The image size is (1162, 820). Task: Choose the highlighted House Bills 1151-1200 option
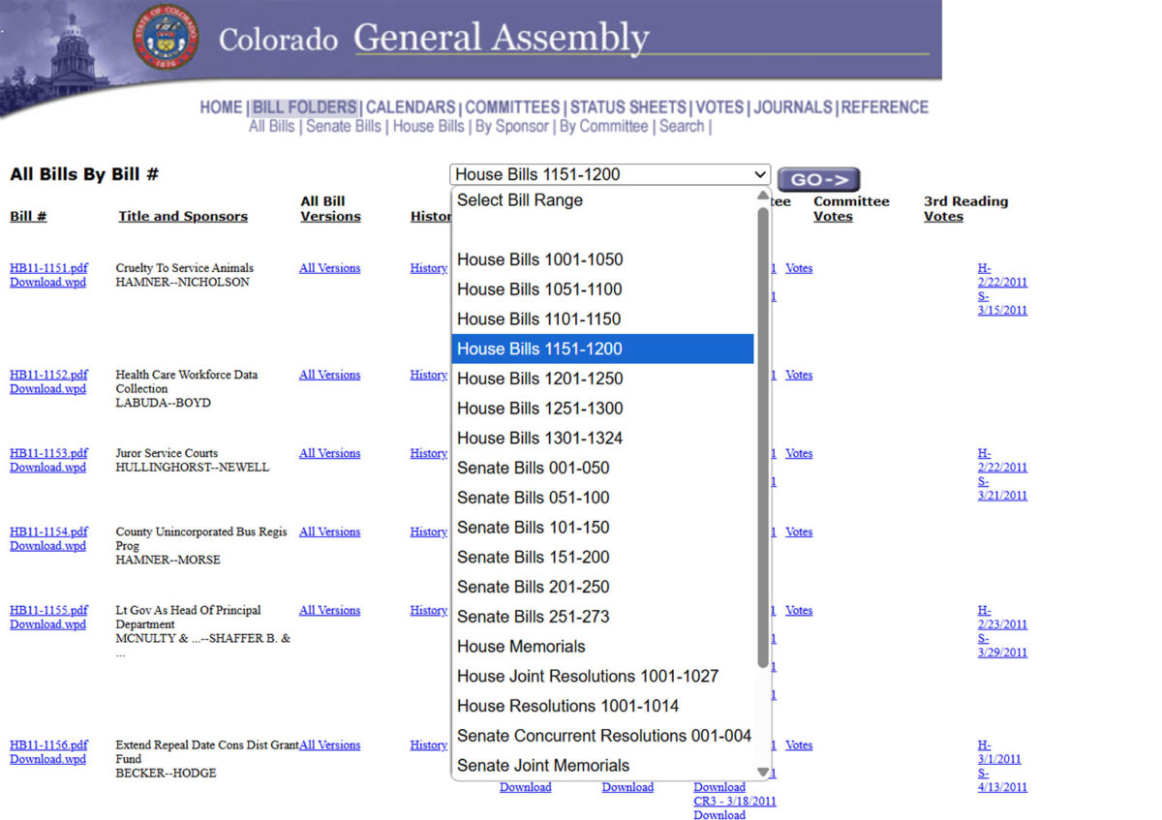602,349
